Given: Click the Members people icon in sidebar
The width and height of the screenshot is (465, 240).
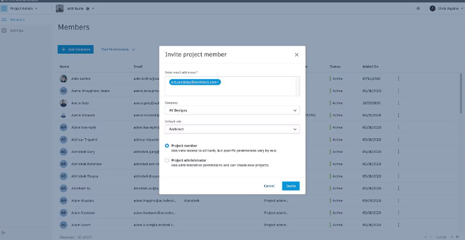Looking at the screenshot, I should [x=4, y=20].
